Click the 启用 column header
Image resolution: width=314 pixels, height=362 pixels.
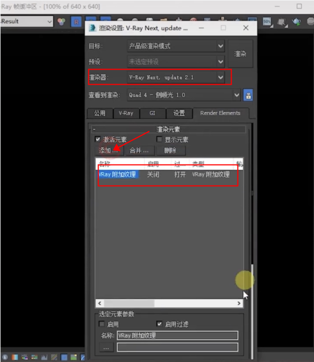point(157,164)
